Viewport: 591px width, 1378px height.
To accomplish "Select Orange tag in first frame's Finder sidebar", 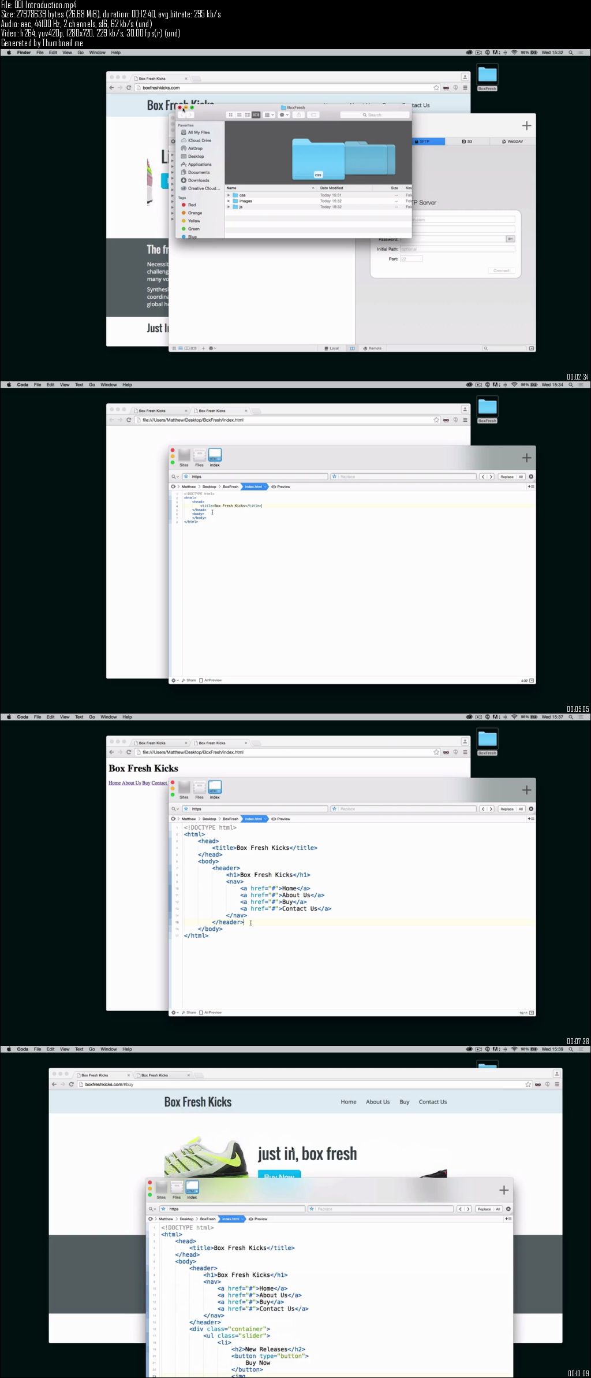I will pos(192,213).
